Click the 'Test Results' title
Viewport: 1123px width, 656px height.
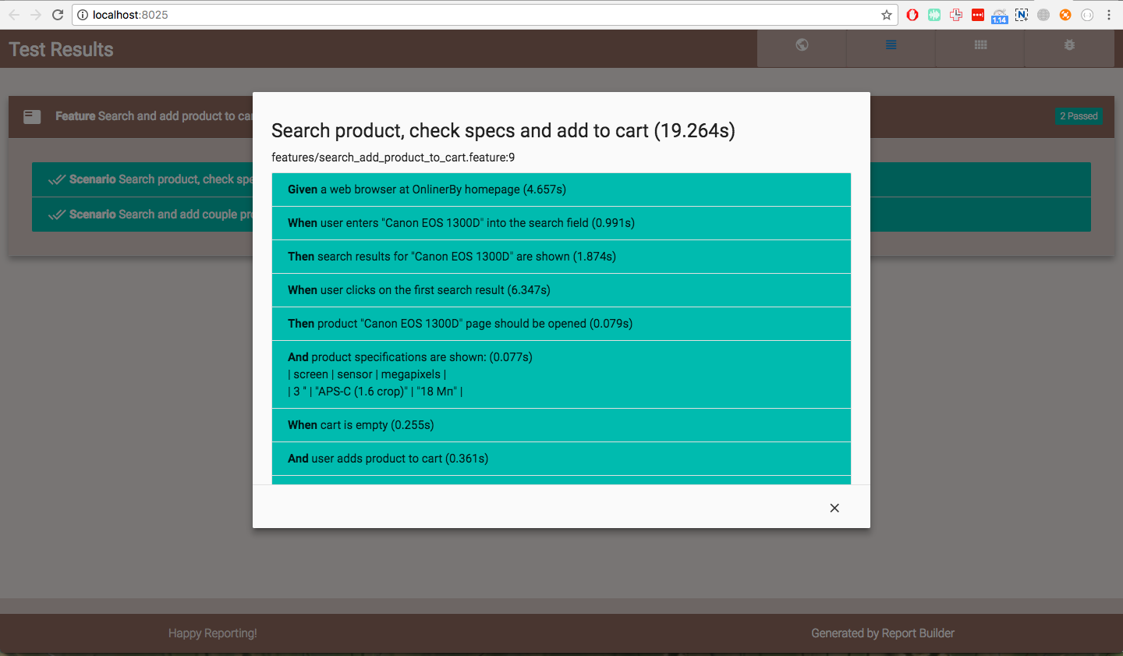click(61, 49)
